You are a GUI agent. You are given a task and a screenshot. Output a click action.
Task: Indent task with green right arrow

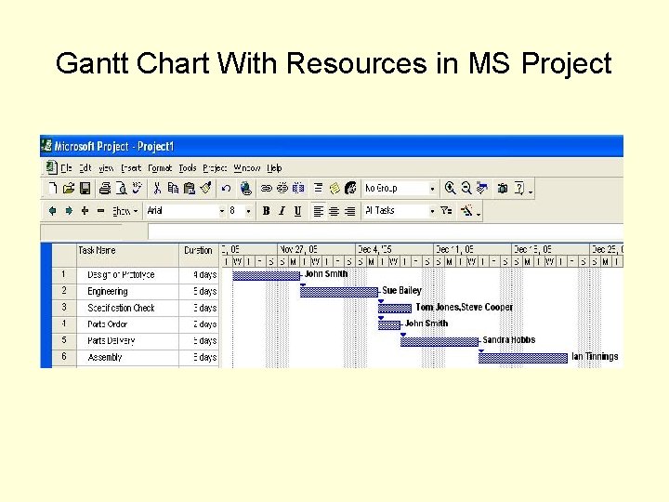tap(69, 211)
